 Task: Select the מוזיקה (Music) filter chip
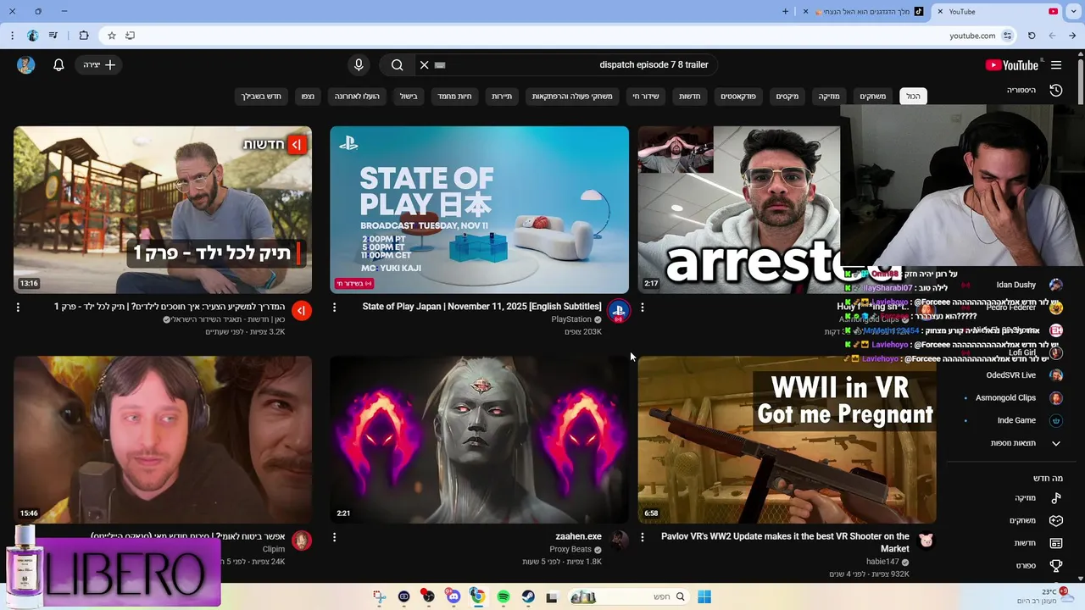pyautogui.click(x=829, y=97)
